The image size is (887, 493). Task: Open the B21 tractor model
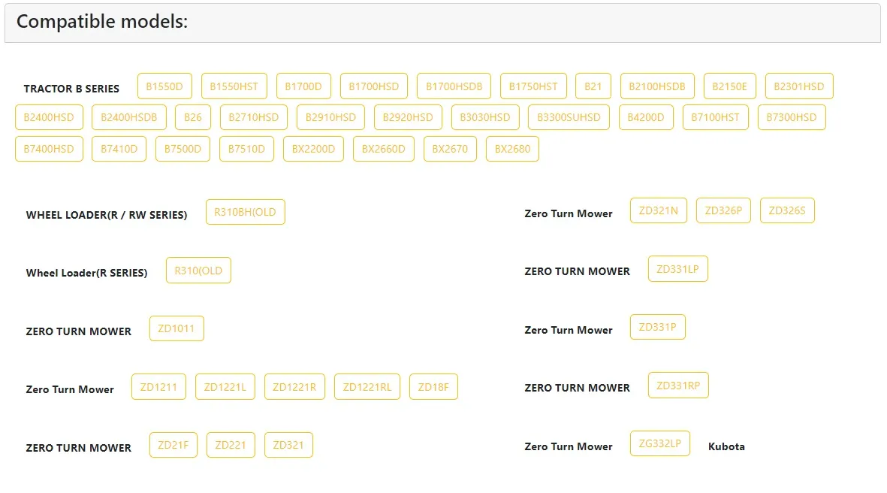click(x=593, y=86)
